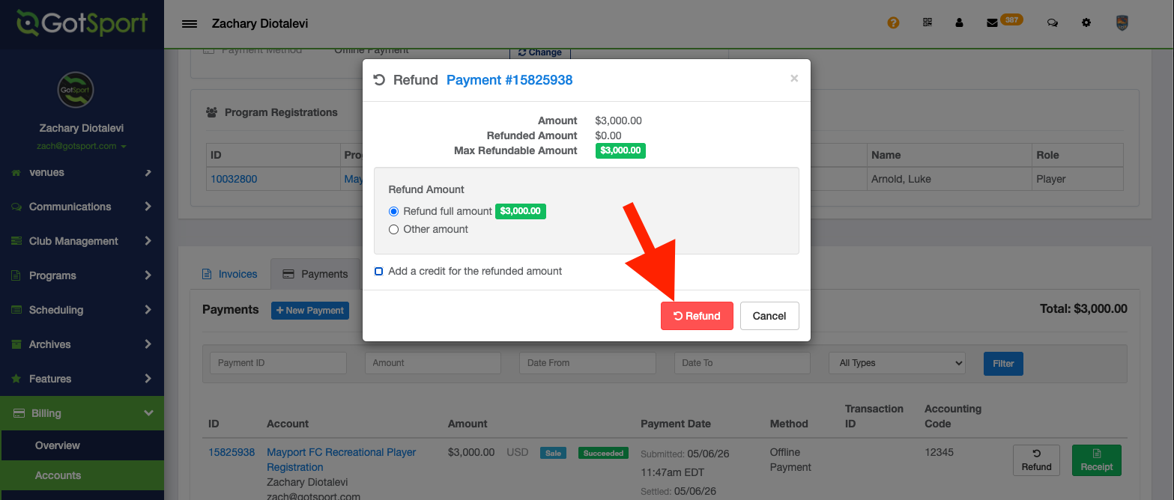The width and height of the screenshot is (1174, 500).
Task: Open the mail inbox envelope icon
Action: [992, 23]
